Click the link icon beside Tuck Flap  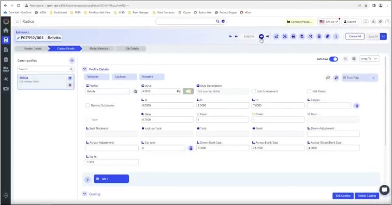(x=328, y=78)
